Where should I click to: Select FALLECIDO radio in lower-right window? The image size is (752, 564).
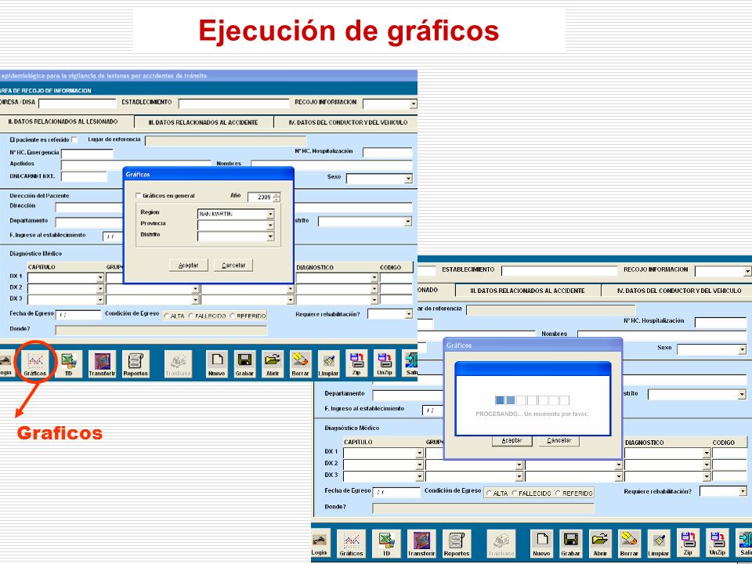515,493
